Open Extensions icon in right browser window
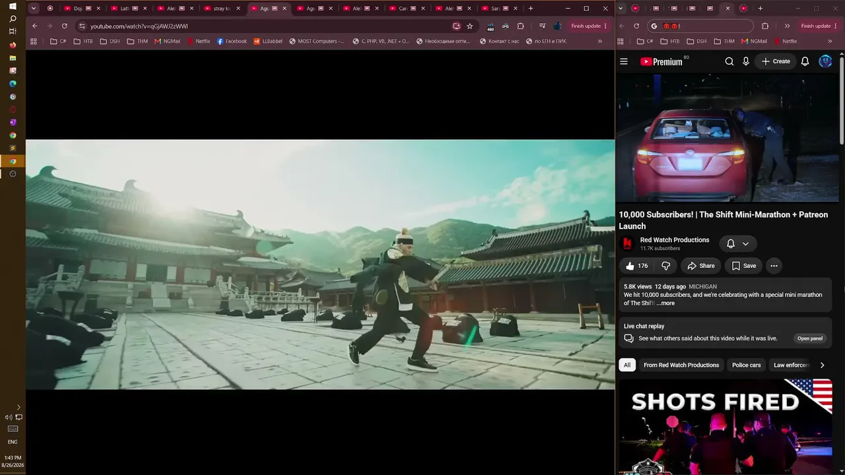This screenshot has width=845, height=475. click(x=765, y=26)
